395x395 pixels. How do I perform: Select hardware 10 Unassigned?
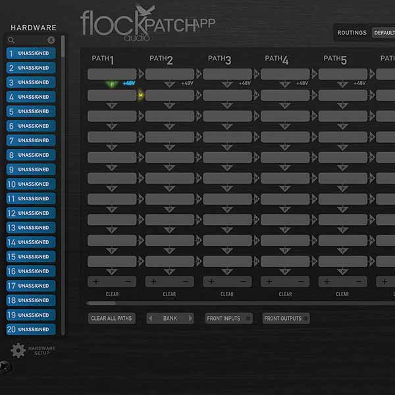(x=31, y=184)
